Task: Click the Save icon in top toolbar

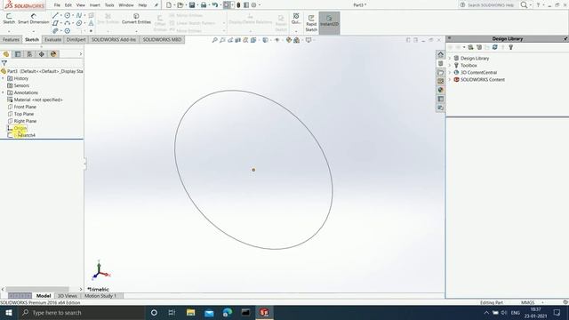Action: pos(192,5)
